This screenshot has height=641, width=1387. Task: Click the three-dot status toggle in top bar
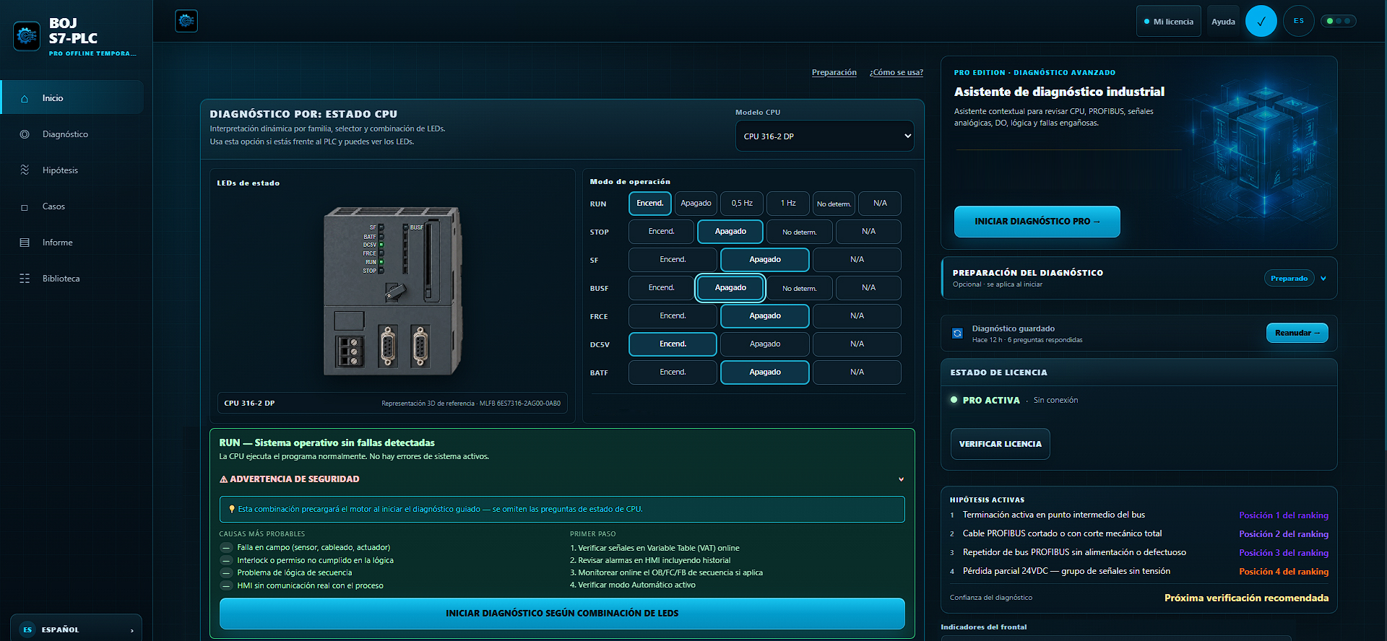click(x=1338, y=21)
